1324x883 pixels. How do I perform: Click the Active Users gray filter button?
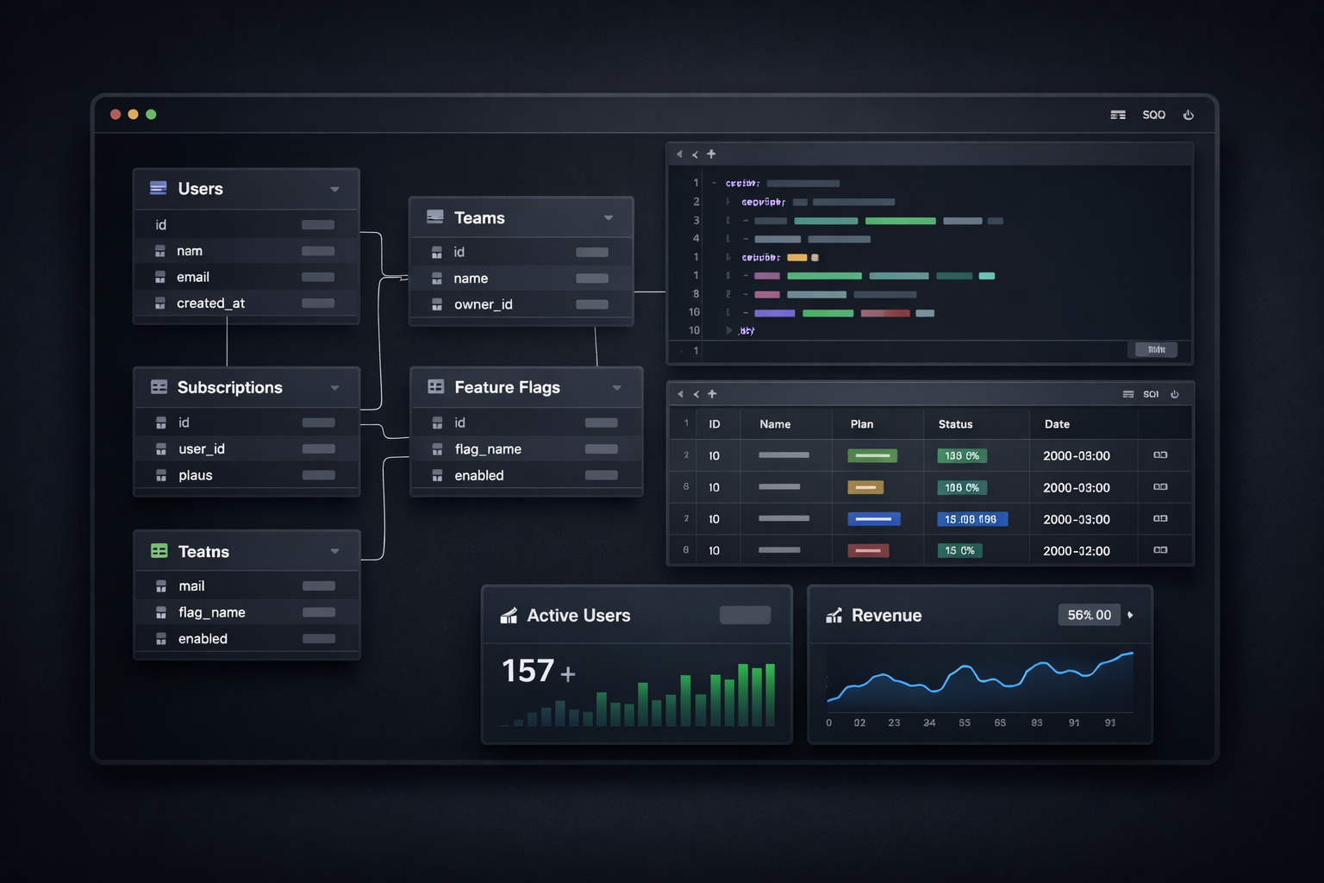click(745, 615)
